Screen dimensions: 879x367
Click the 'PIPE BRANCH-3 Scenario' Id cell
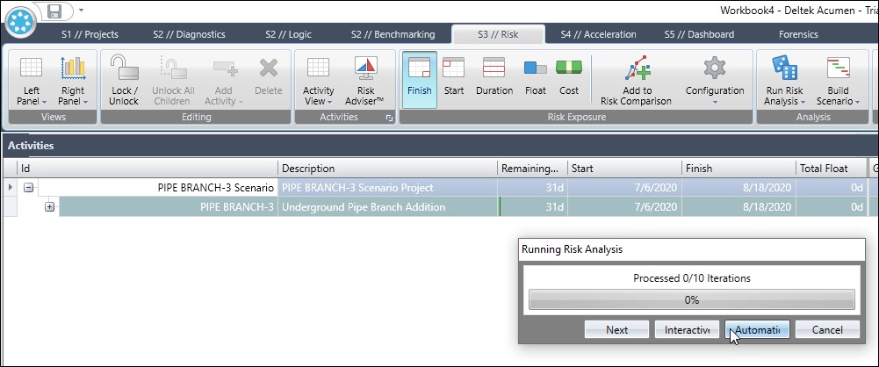coord(157,188)
